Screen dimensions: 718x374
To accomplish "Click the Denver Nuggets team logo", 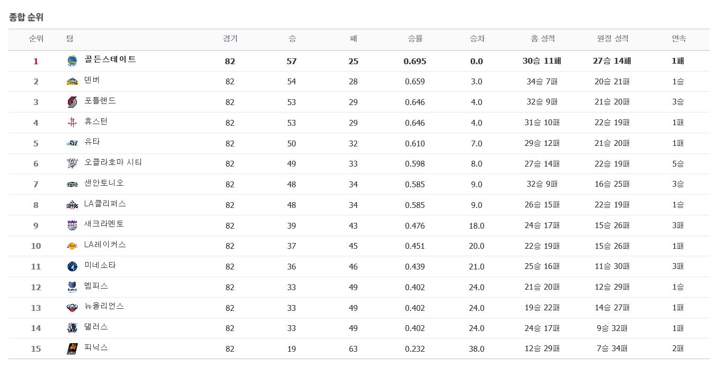I will click(72, 82).
